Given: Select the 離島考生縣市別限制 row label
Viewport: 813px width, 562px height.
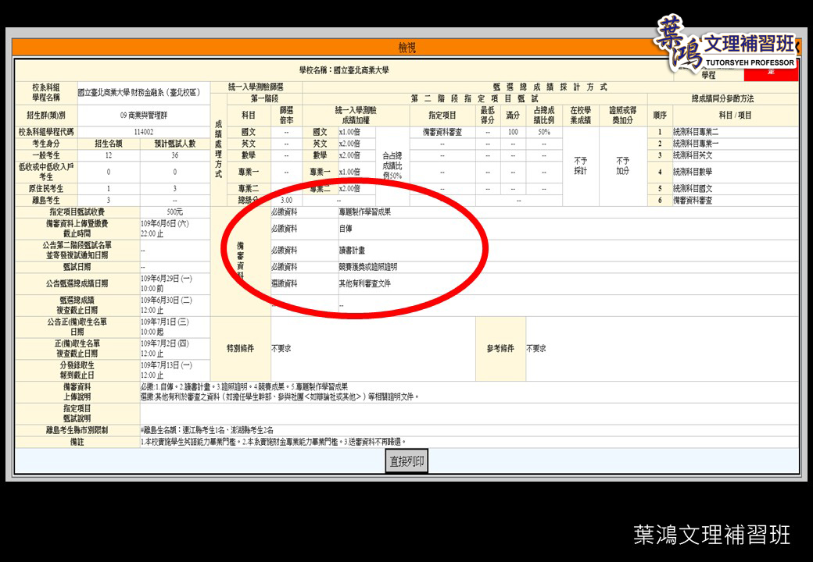Looking at the screenshot, I should [x=77, y=430].
